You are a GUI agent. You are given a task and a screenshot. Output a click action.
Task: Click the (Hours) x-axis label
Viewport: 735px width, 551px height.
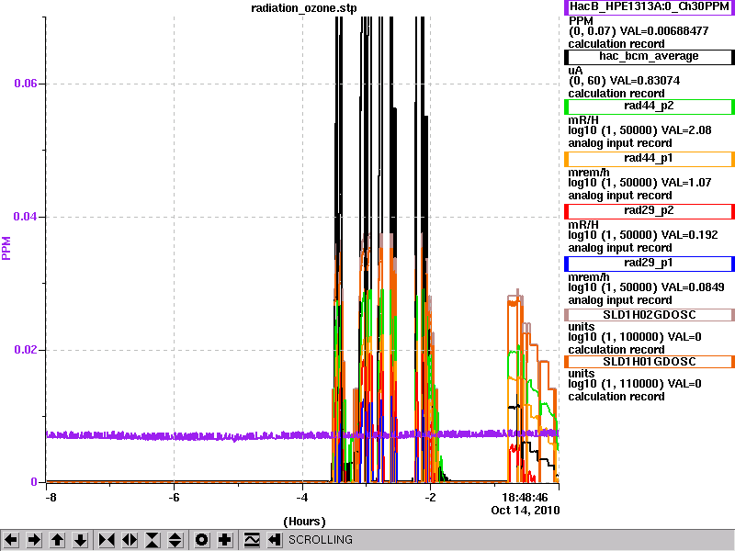305,522
